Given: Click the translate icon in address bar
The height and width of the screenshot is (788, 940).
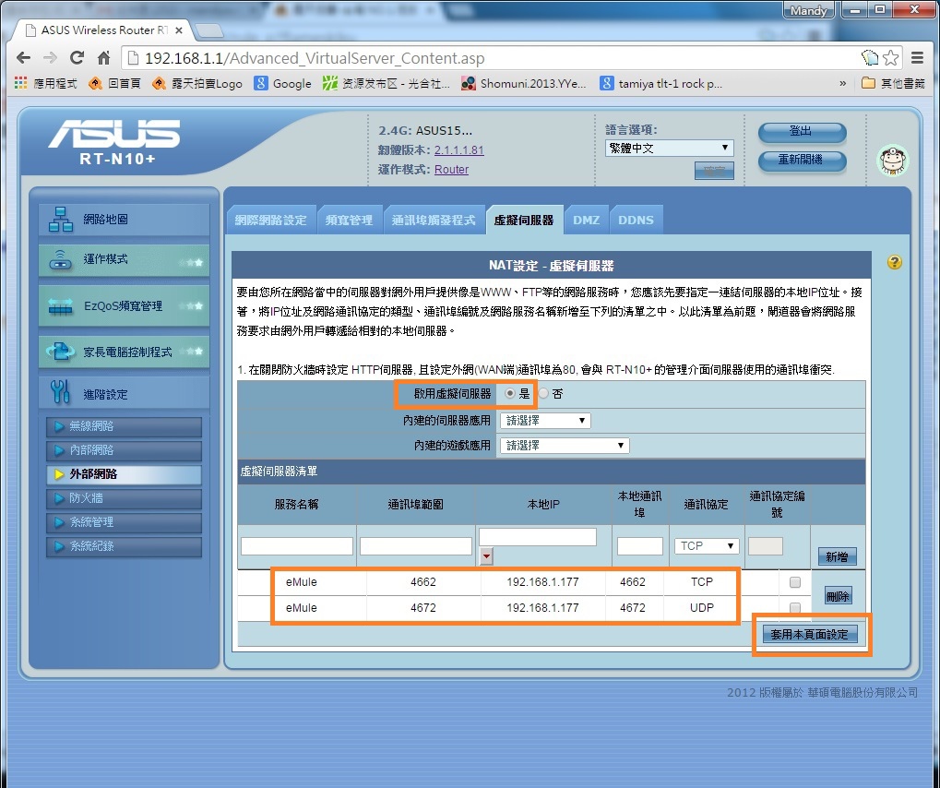Looking at the screenshot, I should tap(870, 58).
